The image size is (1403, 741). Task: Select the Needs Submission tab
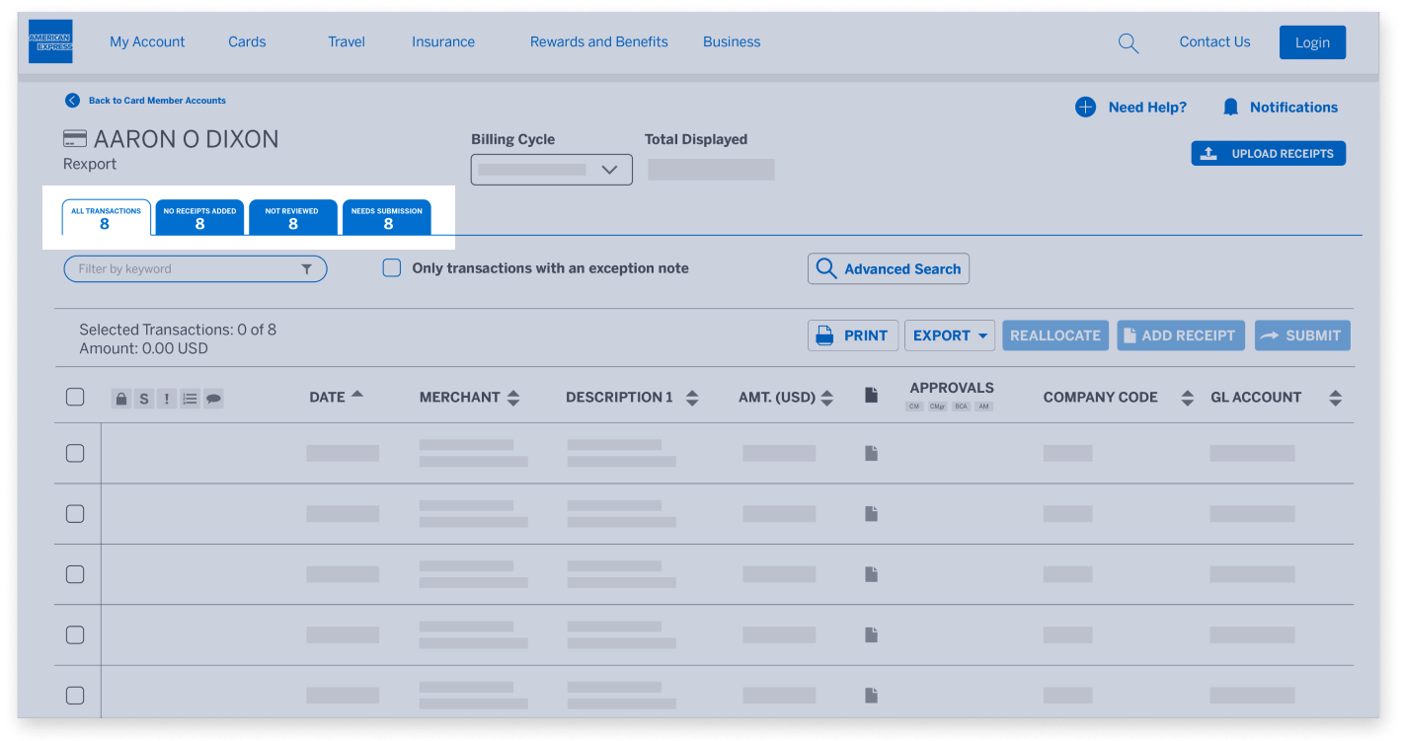387,218
